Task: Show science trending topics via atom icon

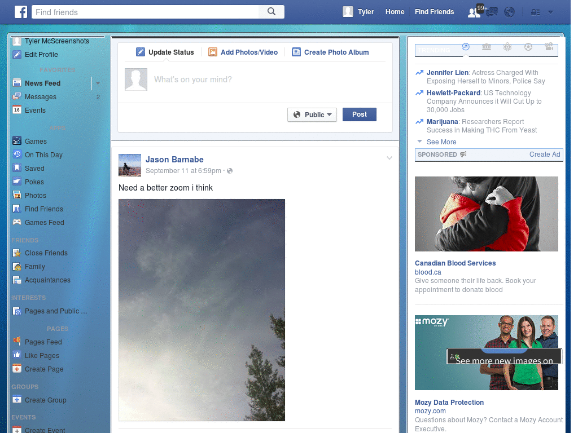Action: 507,48
